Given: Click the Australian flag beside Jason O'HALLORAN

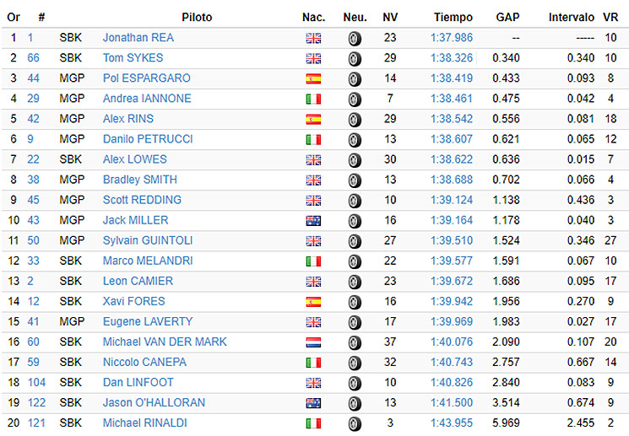Looking at the screenshot, I should (313, 404).
